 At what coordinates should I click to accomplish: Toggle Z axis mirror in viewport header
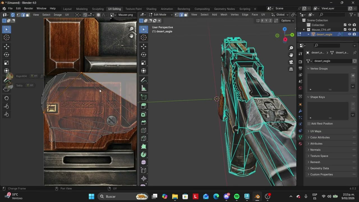pyautogui.click(x=270, y=20)
